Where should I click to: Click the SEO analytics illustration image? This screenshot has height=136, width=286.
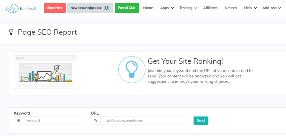point(46,72)
